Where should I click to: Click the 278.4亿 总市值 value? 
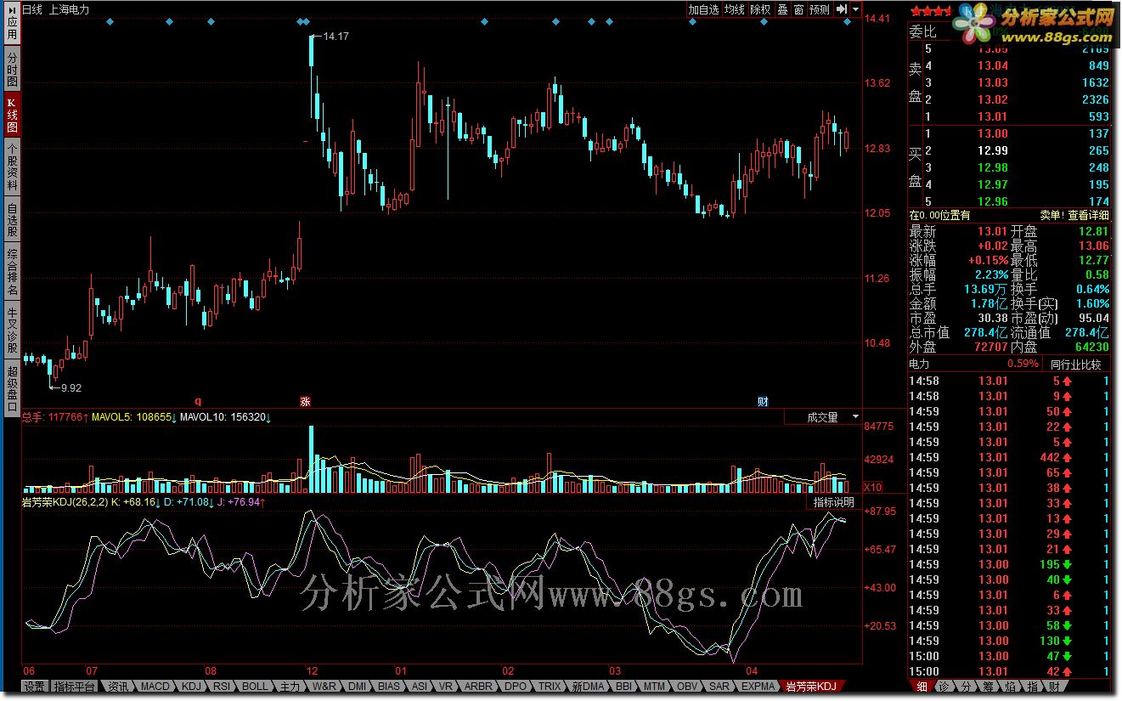[x=985, y=332]
